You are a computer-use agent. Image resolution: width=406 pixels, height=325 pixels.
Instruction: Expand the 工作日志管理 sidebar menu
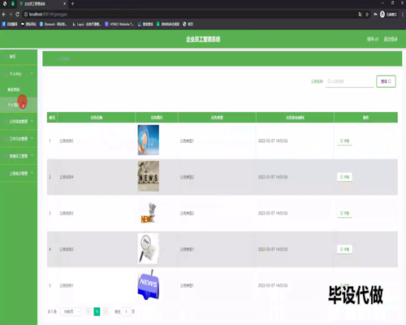tap(19, 139)
